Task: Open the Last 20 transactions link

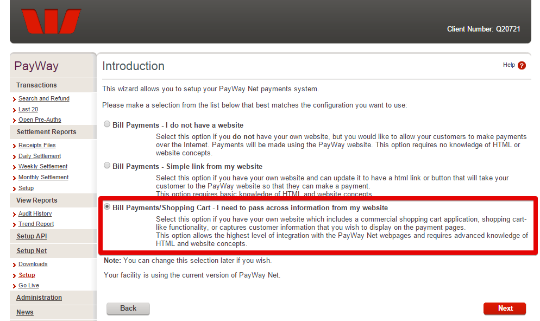Action: [28, 109]
